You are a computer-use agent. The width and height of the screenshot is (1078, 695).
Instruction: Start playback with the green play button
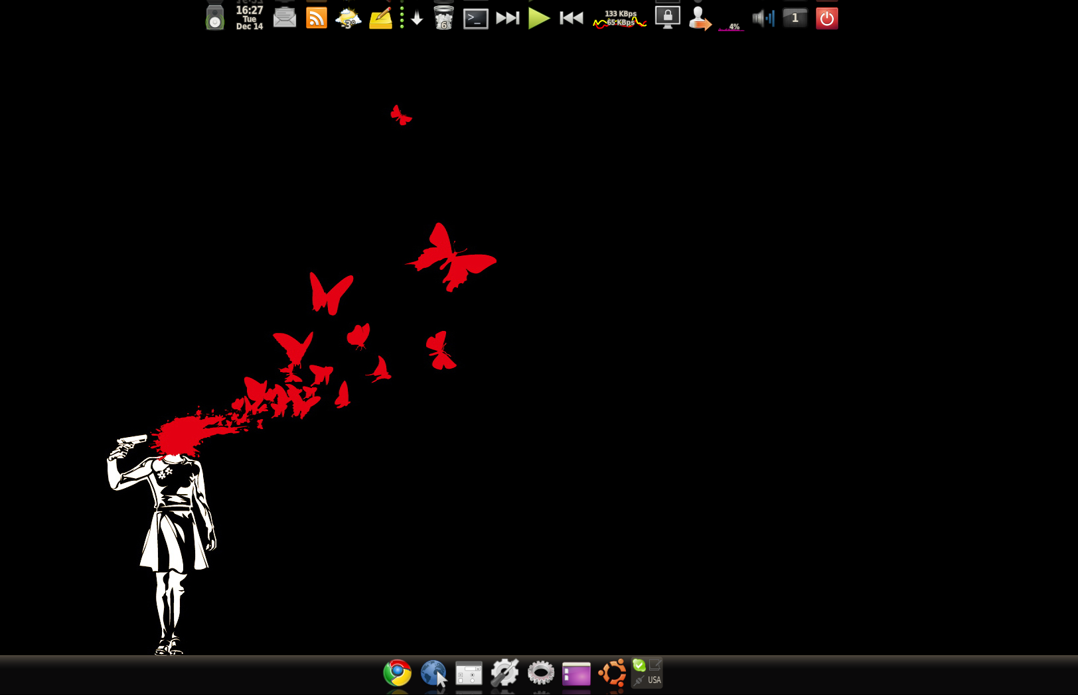(539, 18)
